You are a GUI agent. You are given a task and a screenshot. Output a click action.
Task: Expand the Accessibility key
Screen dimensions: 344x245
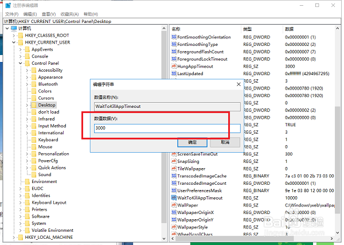point(27,70)
